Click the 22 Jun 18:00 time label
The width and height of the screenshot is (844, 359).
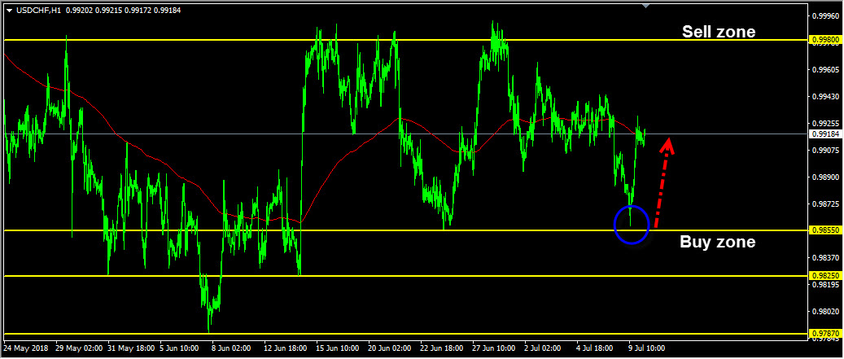coord(442,348)
